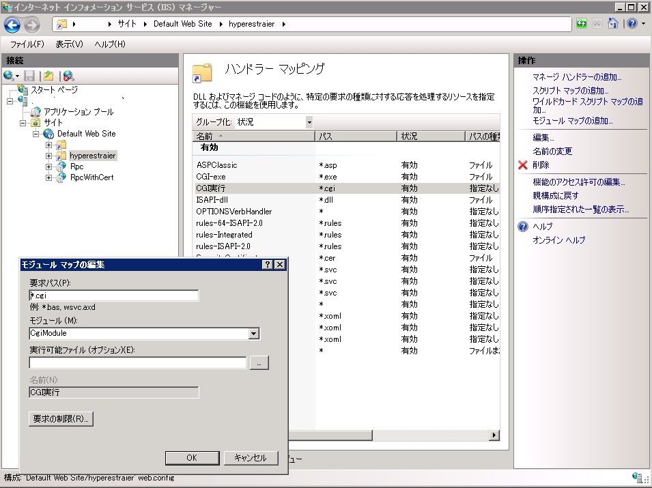Click the status bar network icon
This screenshot has width=652, height=488.
pyautogui.click(x=636, y=477)
